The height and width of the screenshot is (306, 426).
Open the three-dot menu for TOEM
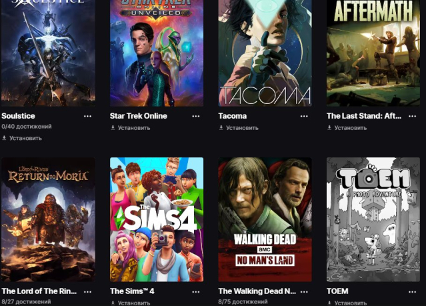412,292
